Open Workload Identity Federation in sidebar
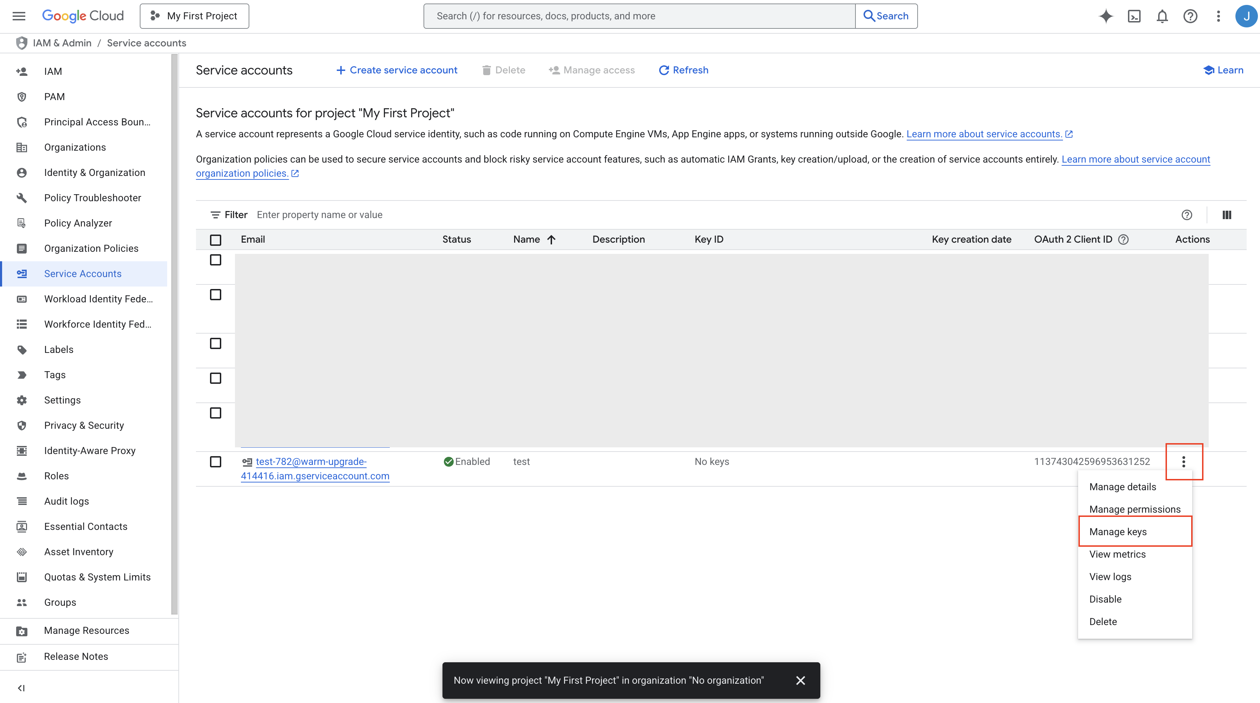1260x703 pixels. coord(84,299)
